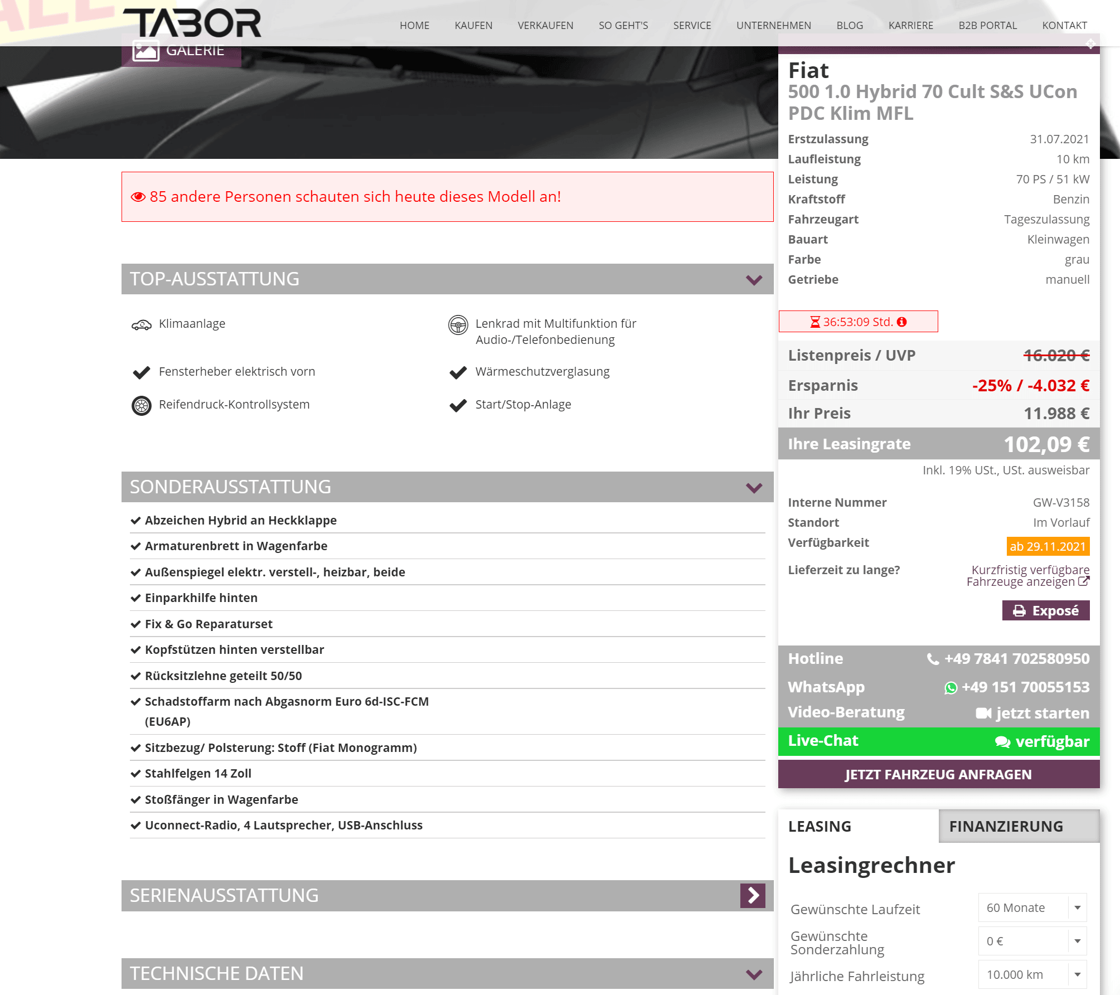
Task: Open the Gewünschte Sonderzahlung dropdown
Action: click(x=1032, y=941)
